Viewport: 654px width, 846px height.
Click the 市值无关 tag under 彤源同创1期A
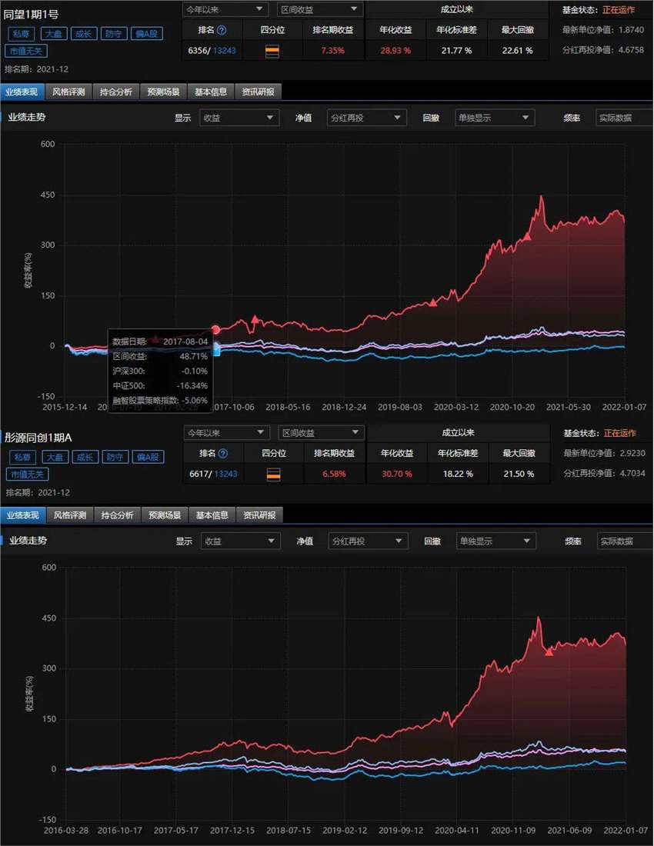[x=27, y=475]
